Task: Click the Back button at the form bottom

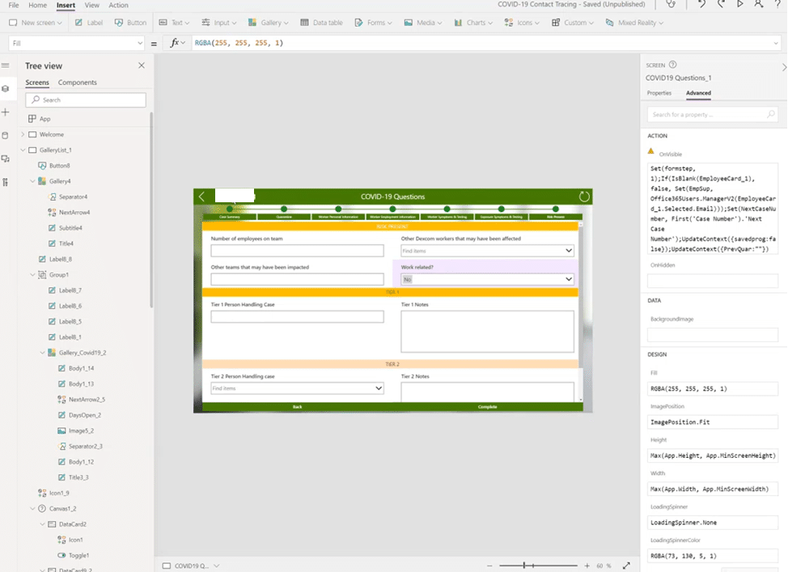Action: 298,407
